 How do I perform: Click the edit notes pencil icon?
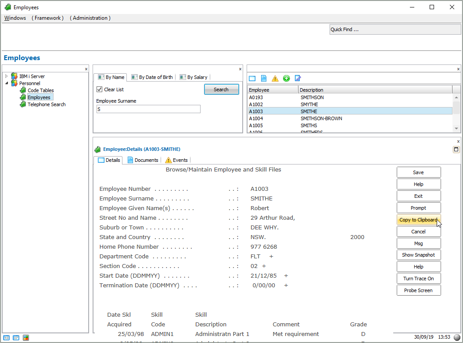click(298, 79)
